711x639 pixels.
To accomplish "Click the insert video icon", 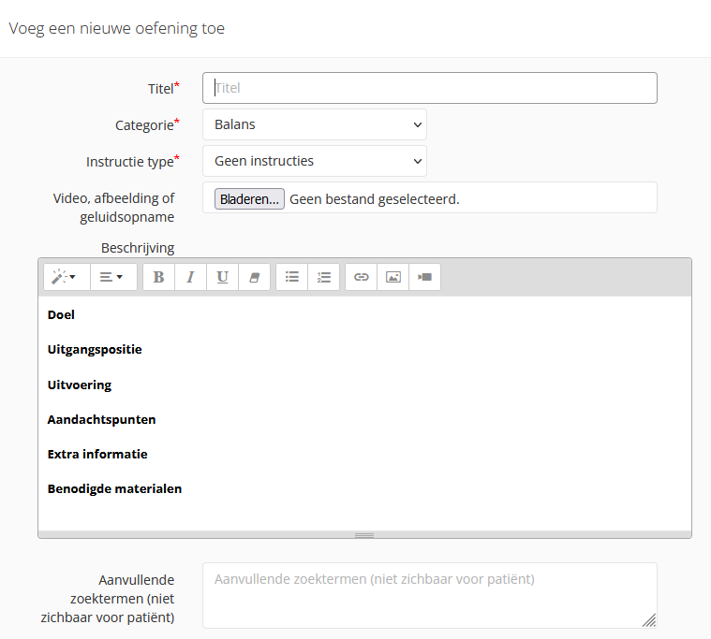I will click(425, 277).
